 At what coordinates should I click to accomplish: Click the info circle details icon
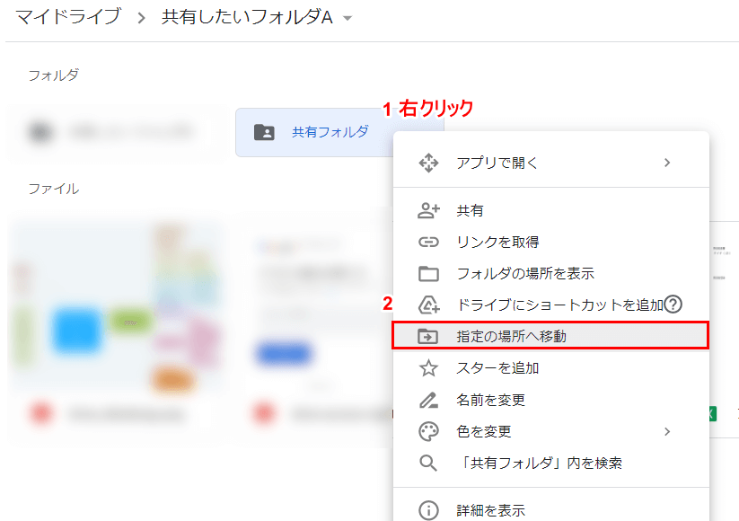coord(428,510)
